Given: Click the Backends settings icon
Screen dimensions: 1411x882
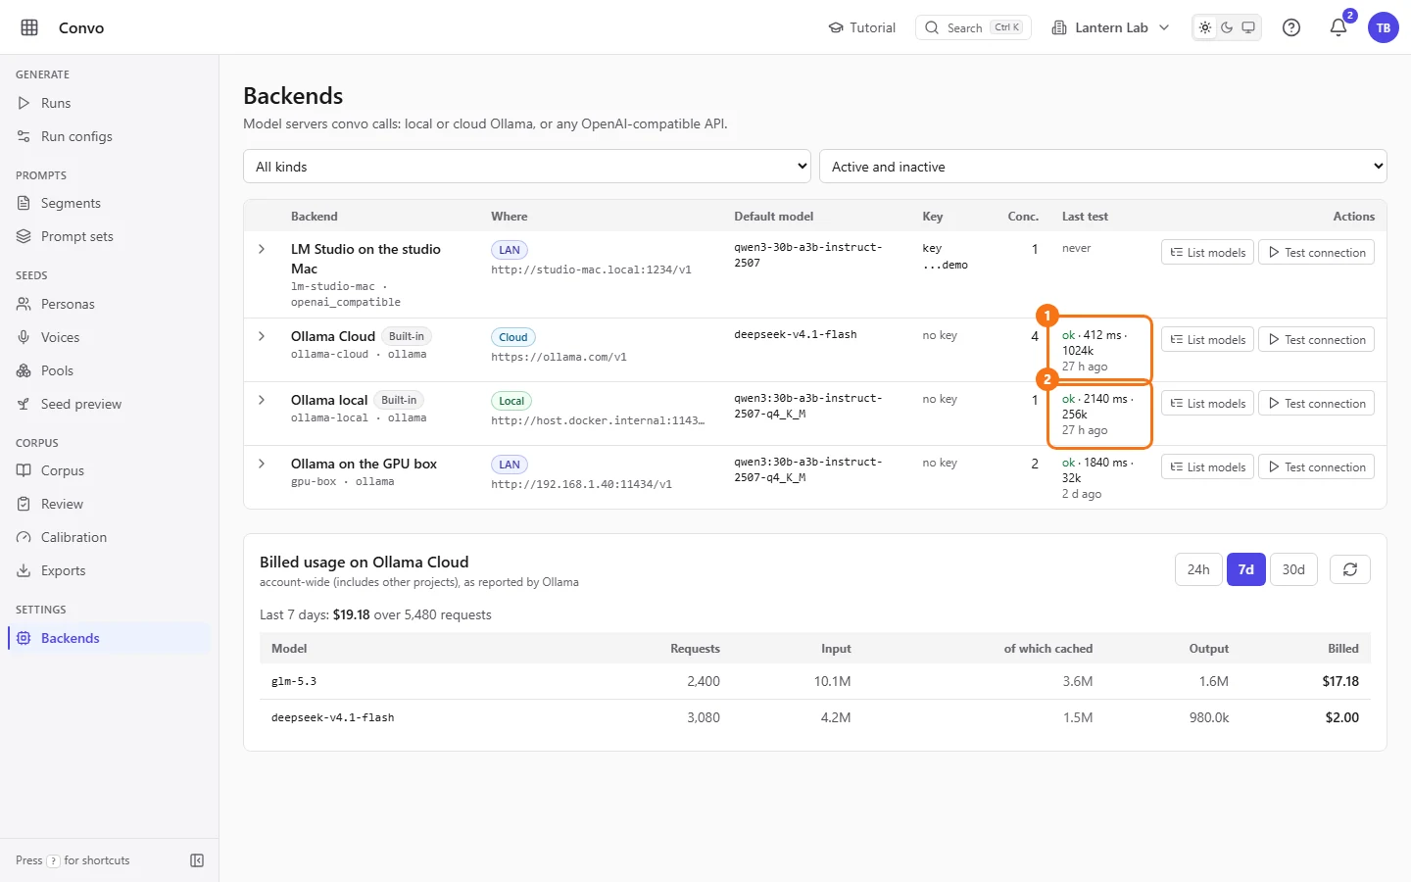Looking at the screenshot, I should 24,638.
